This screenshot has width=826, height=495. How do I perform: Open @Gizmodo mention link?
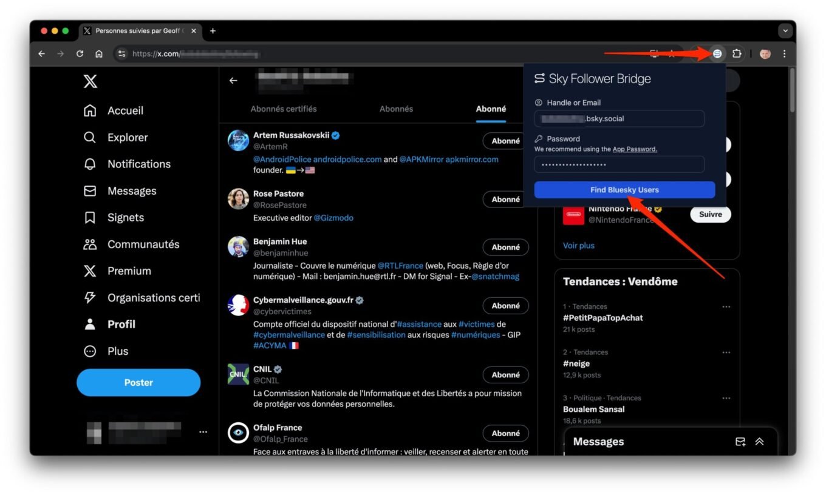[333, 217]
